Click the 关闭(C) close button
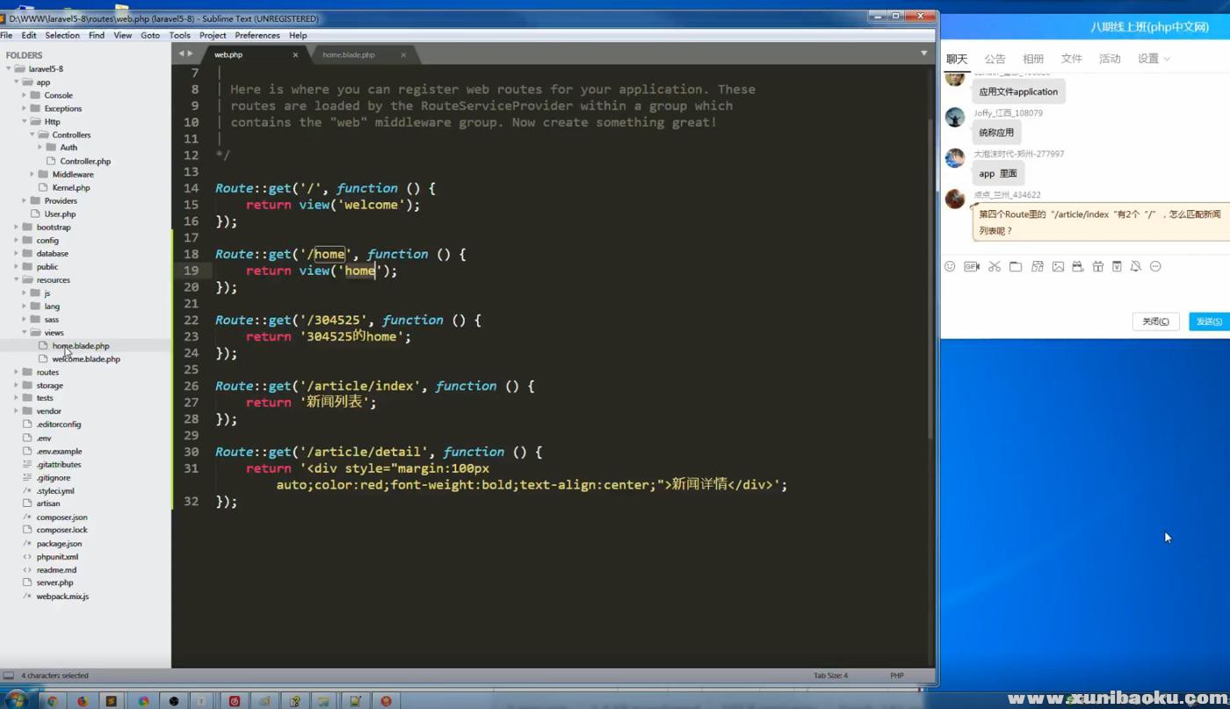The height and width of the screenshot is (709, 1230). (x=1155, y=322)
